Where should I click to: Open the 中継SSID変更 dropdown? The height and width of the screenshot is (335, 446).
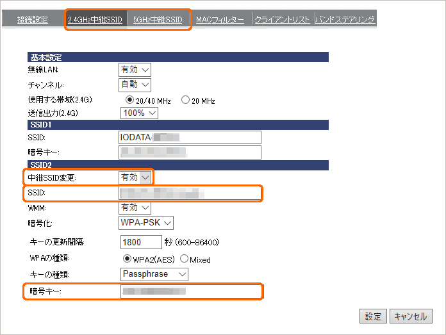tap(135, 177)
